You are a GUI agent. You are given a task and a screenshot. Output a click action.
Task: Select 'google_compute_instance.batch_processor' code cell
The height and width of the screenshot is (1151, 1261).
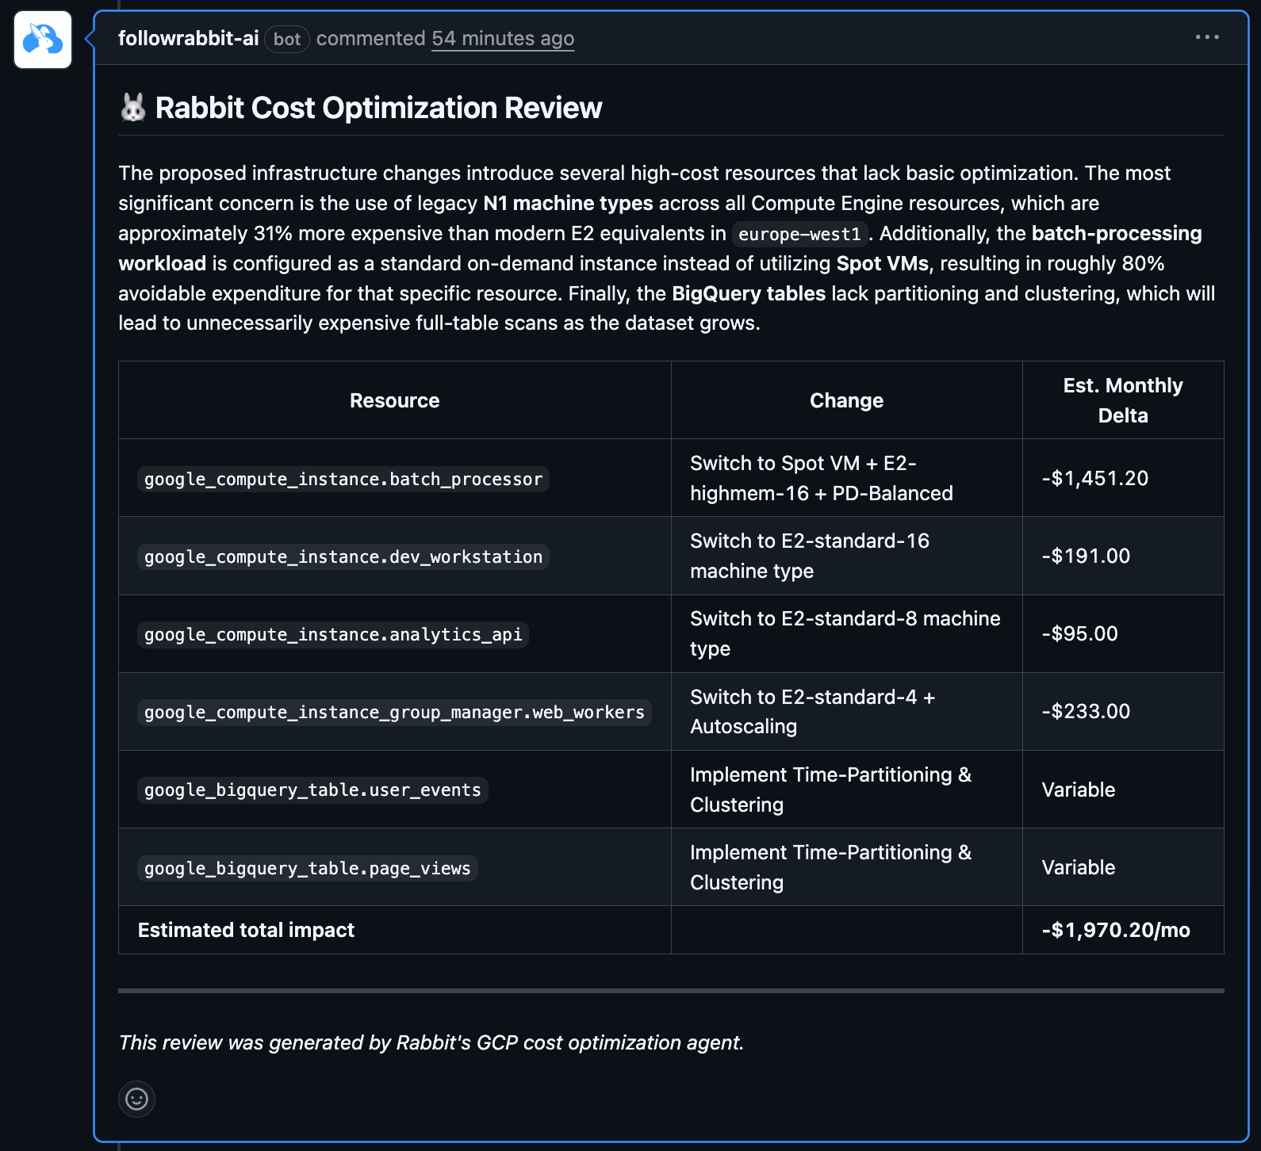pyautogui.click(x=343, y=479)
